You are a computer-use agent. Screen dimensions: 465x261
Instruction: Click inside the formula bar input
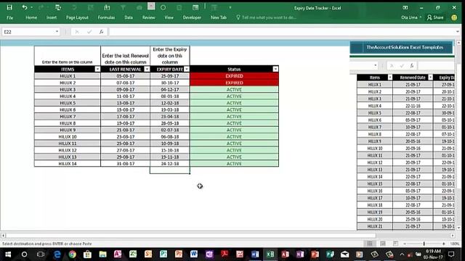pyautogui.click(x=282, y=32)
